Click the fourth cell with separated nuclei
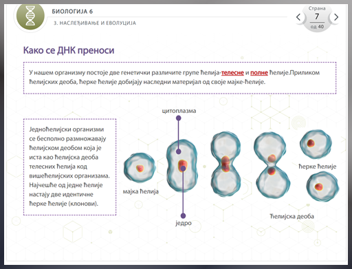The width and height of the screenshot is (352, 269). coord(272,165)
